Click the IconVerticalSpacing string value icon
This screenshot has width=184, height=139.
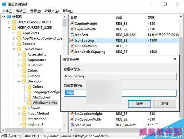[72, 52]
